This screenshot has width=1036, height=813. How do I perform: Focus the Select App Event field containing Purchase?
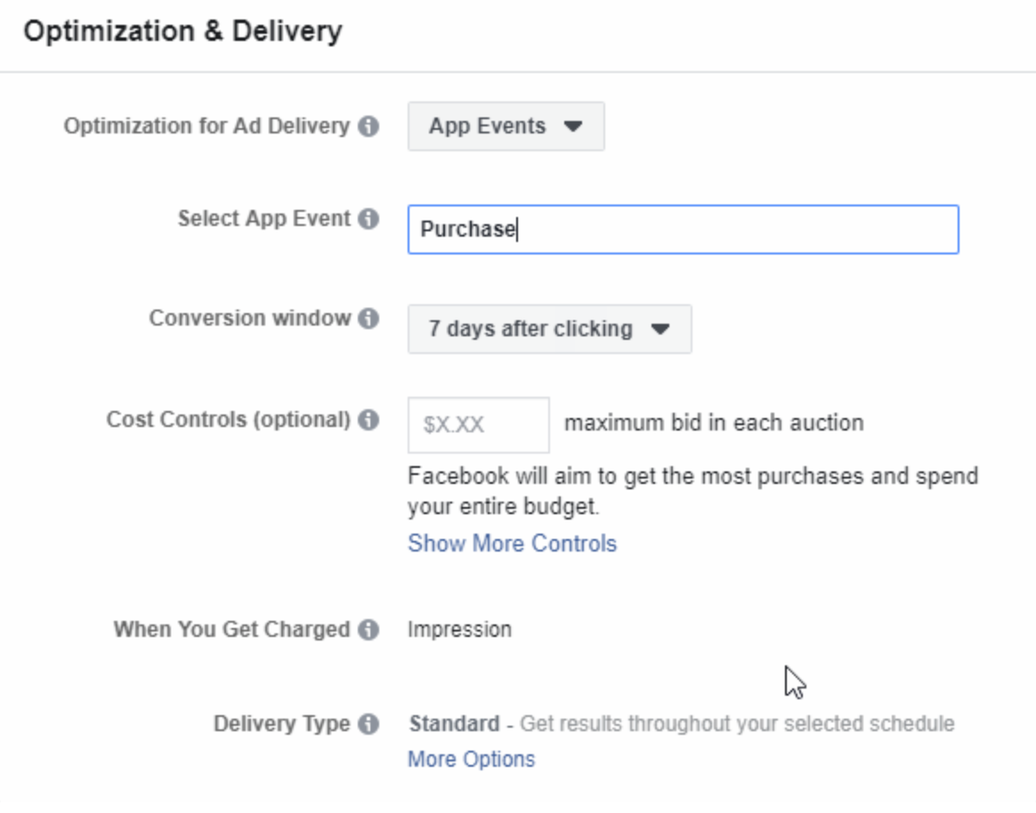point(683,229)
